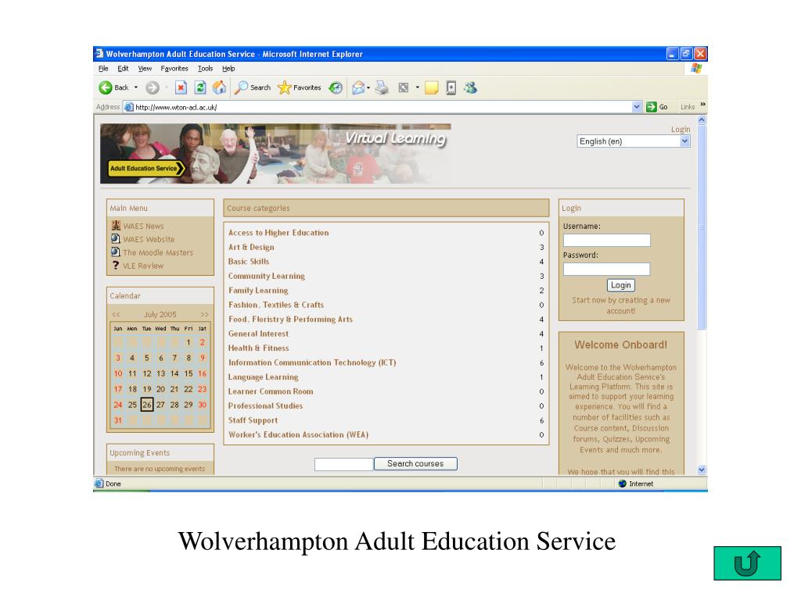Go to the Home page icon
This screenshot has width=801, height=600.
(x=220, y=87)
